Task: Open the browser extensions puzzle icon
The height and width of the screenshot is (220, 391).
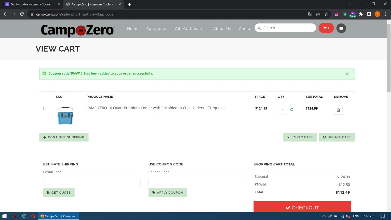Action: tap(361, 14)
